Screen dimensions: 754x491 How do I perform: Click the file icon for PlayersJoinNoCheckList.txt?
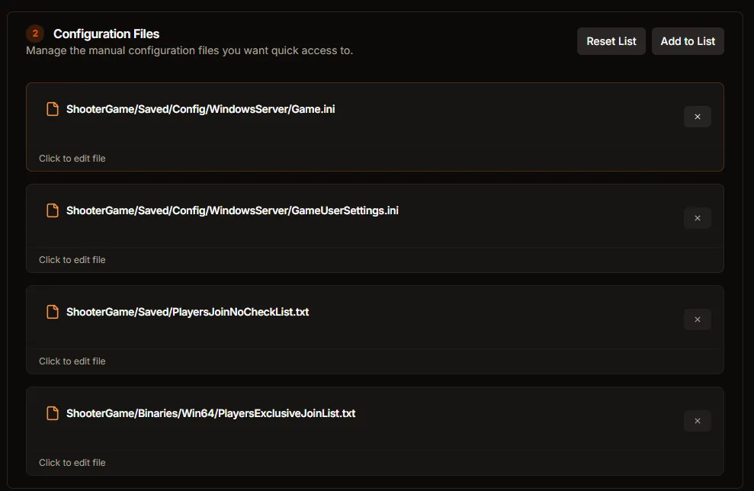tap(52, 312)
